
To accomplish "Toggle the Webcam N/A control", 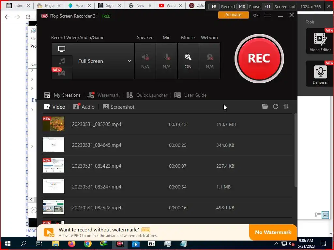I will tap(210, 61).
